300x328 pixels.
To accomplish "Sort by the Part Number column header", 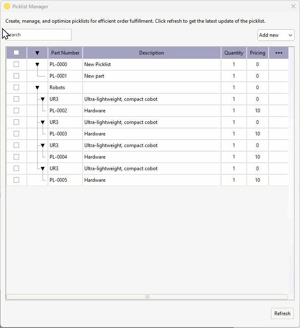I will [65, 53].
